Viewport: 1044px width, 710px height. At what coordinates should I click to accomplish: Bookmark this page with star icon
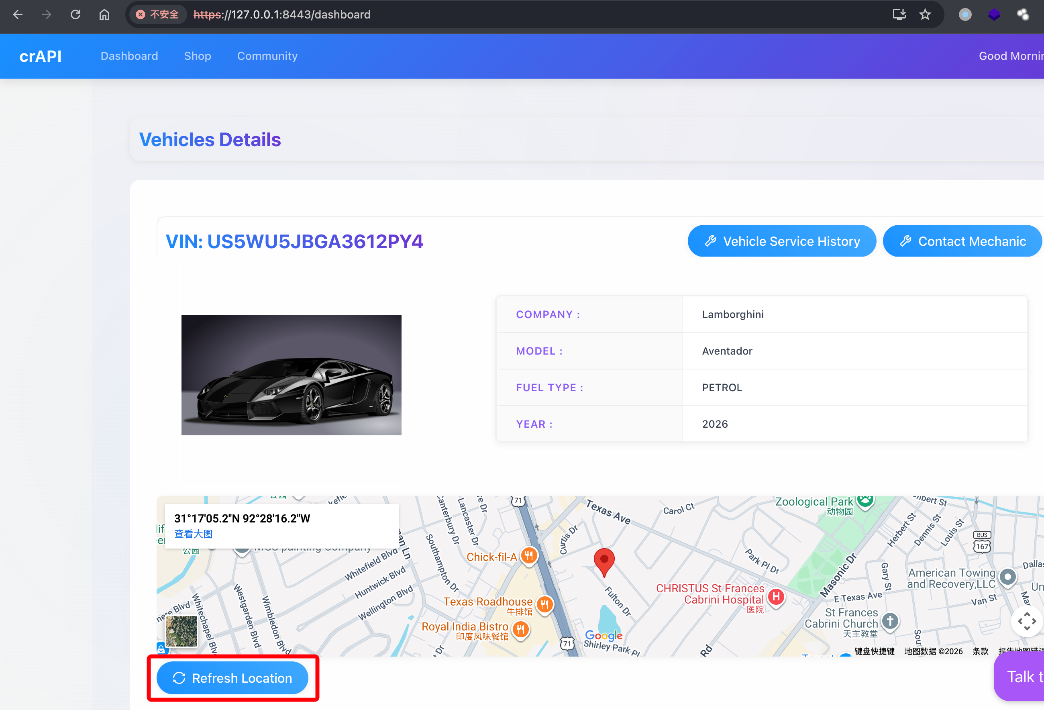click(924, 15)
